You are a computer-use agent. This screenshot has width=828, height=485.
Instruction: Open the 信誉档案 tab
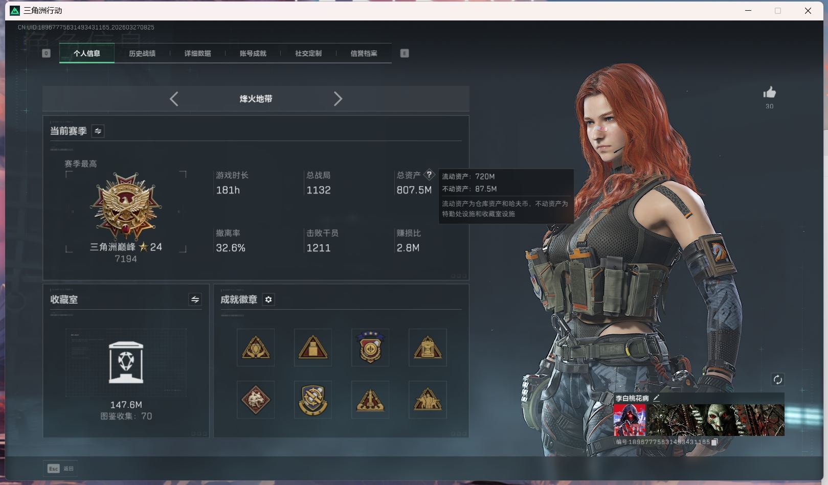pyautogui.click(x=364, y=53)
